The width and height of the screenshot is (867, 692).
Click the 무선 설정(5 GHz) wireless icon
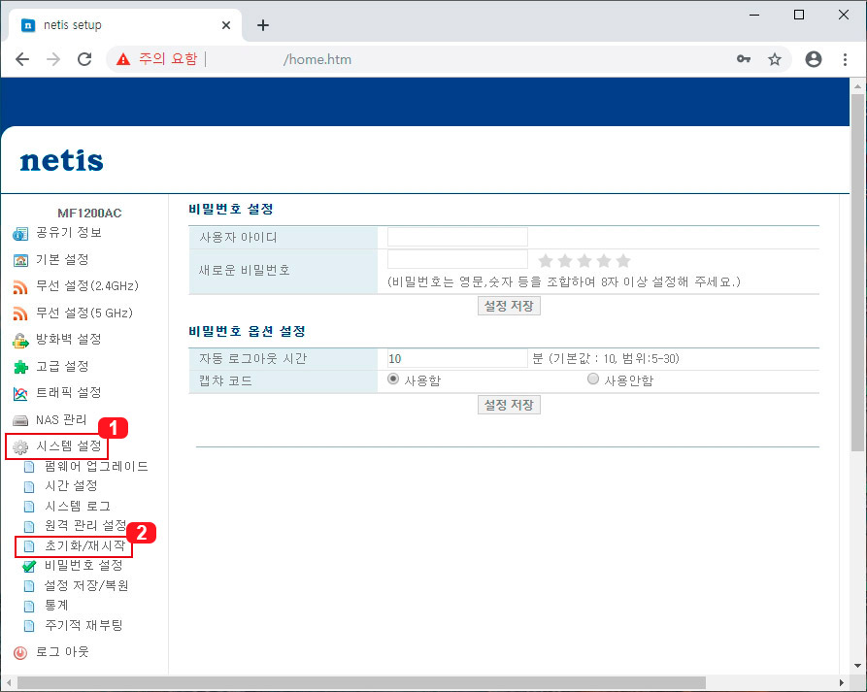pos(20,313)
